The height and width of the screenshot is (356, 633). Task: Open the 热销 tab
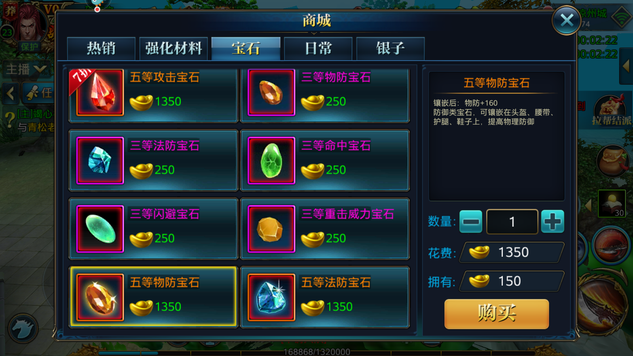pos(101,49)
